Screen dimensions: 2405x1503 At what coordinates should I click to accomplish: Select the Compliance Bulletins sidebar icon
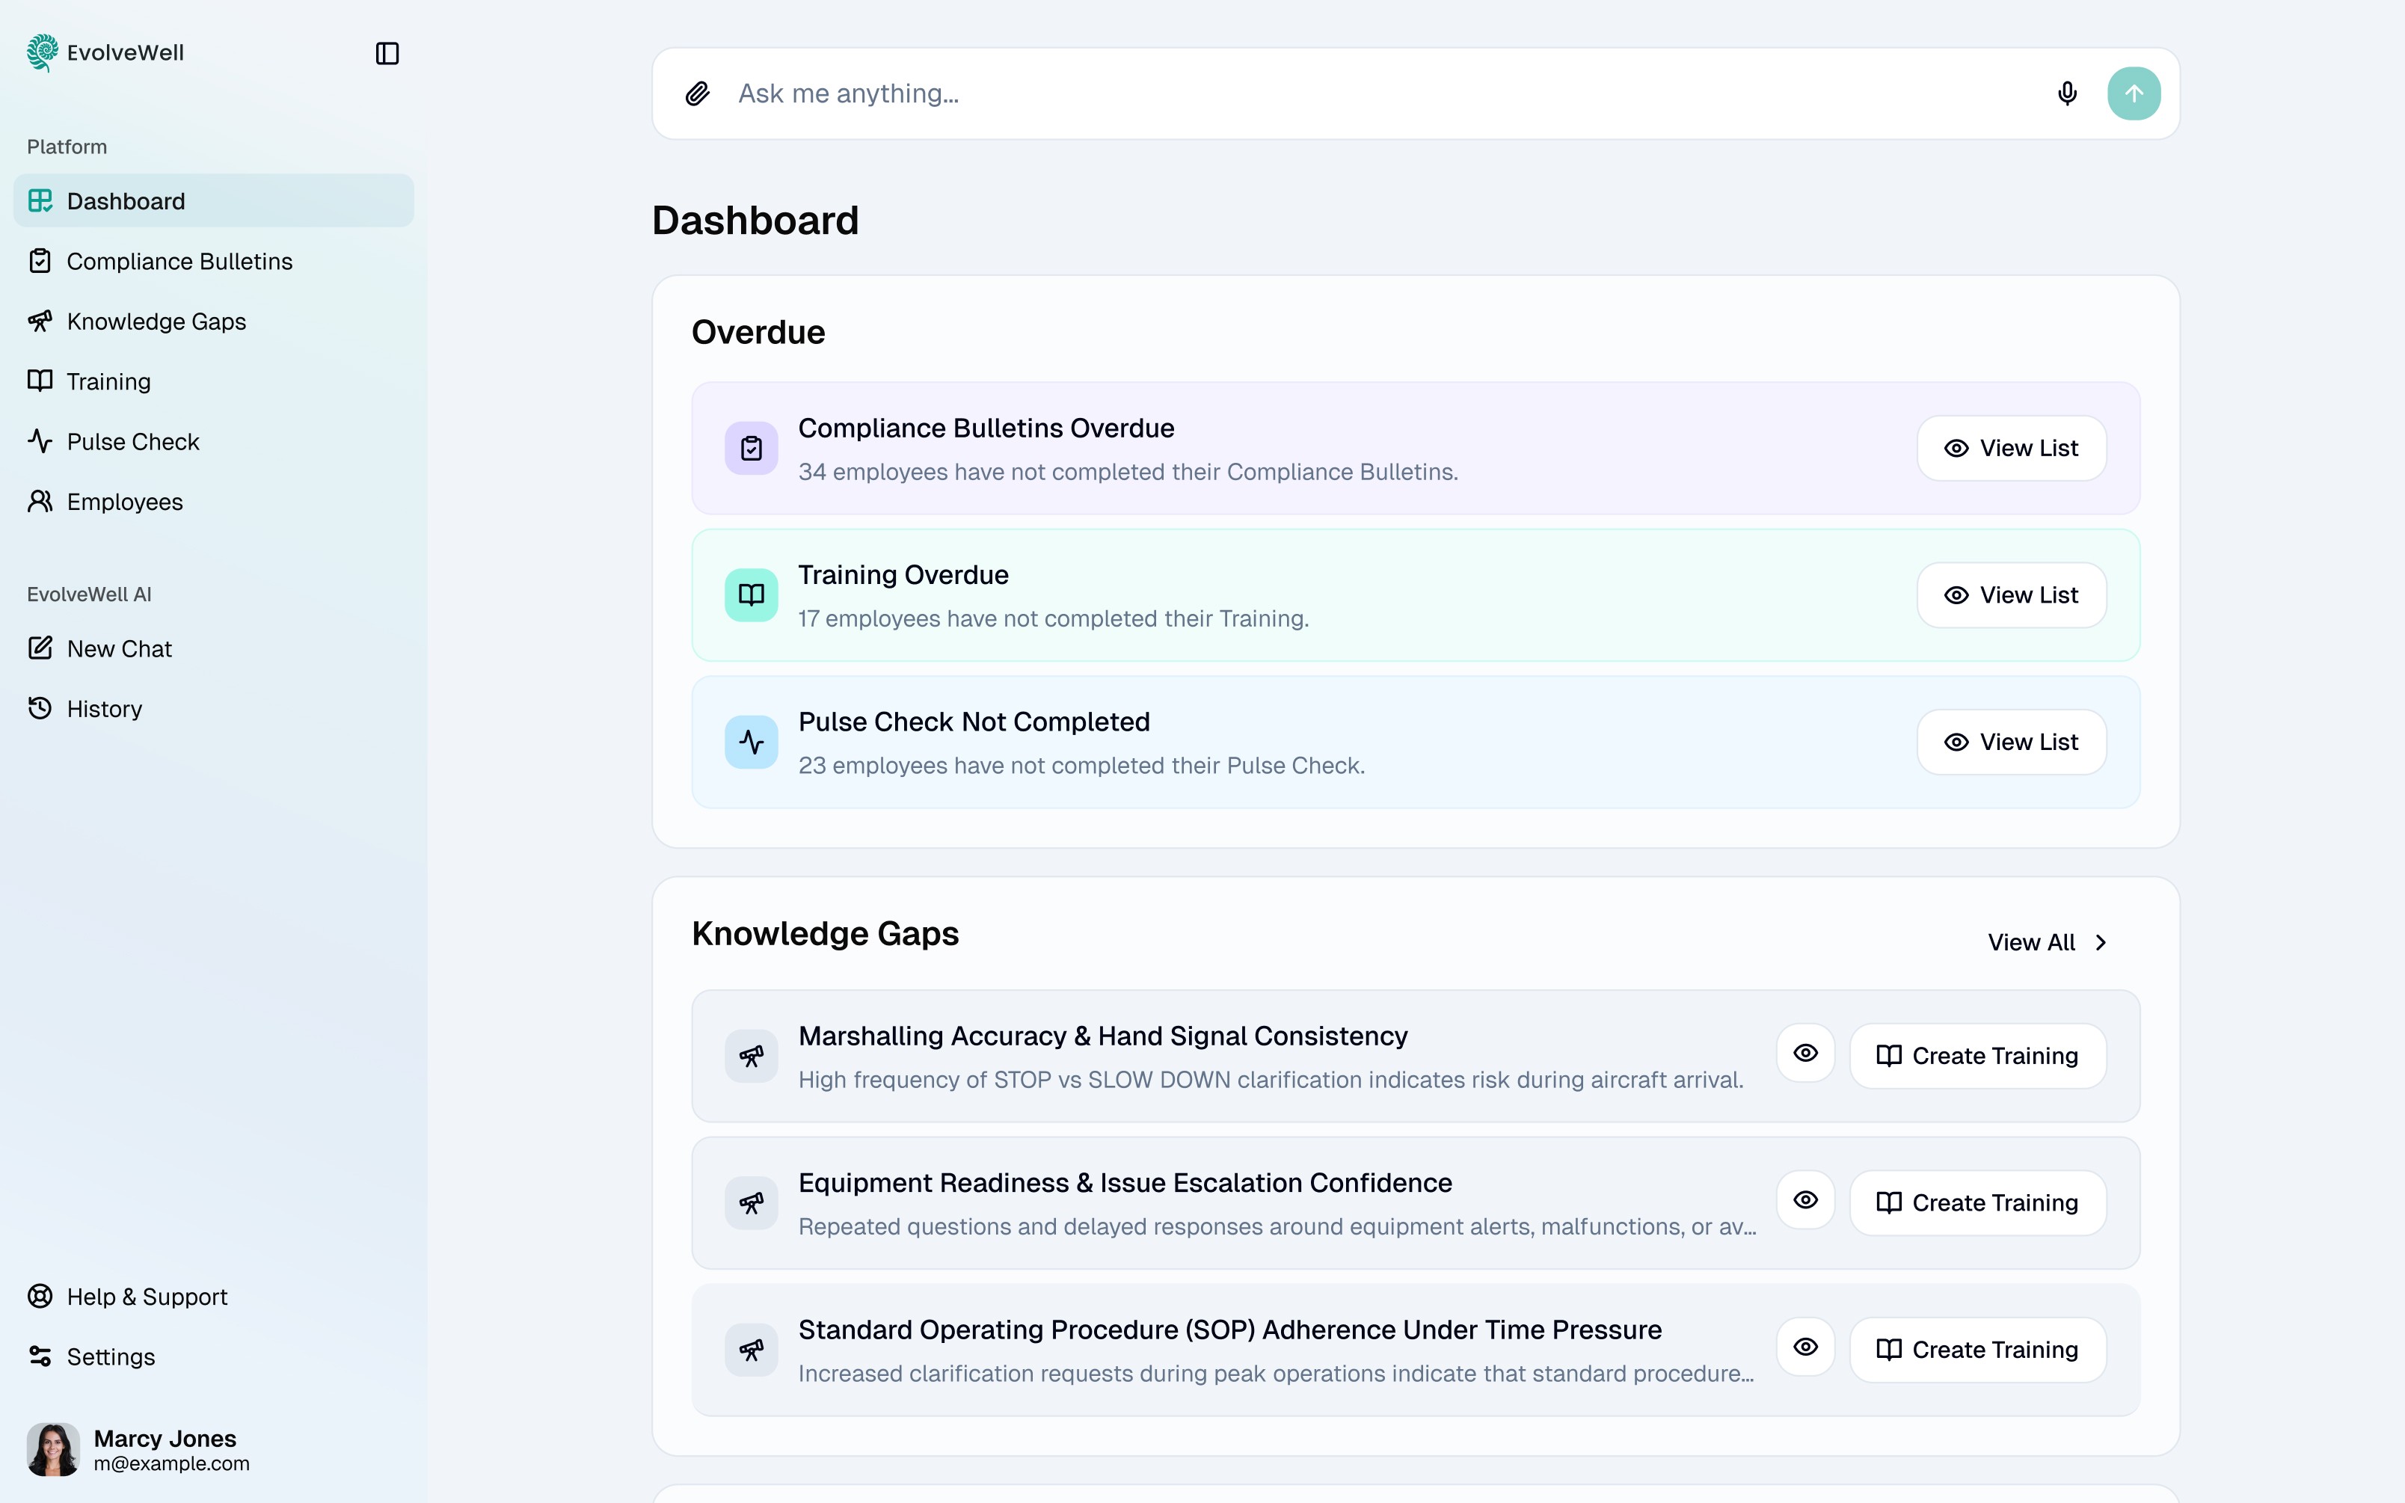click(x=40, y=260)
